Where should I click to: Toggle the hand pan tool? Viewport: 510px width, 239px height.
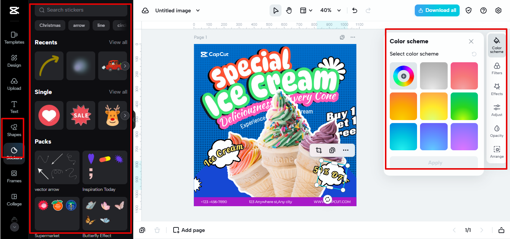289,10
